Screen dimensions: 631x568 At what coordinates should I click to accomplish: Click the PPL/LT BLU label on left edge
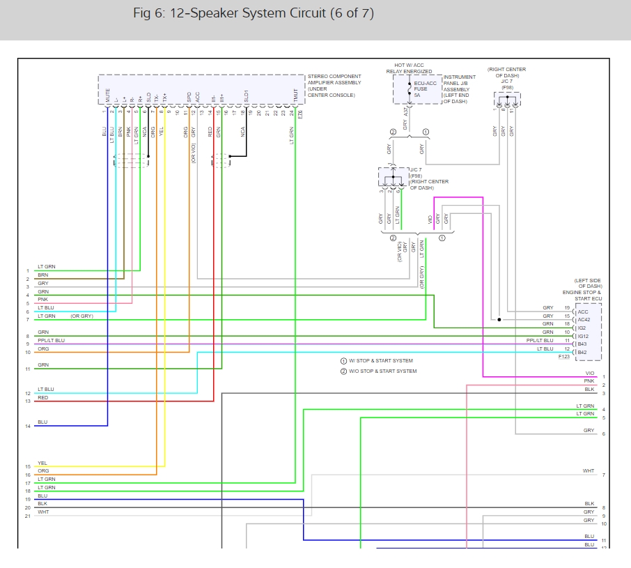[52, 341]
